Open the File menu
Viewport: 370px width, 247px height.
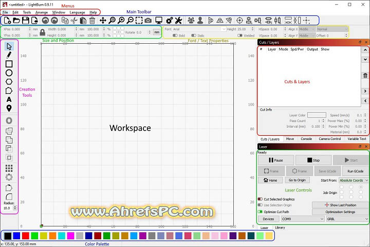point(5,12)
